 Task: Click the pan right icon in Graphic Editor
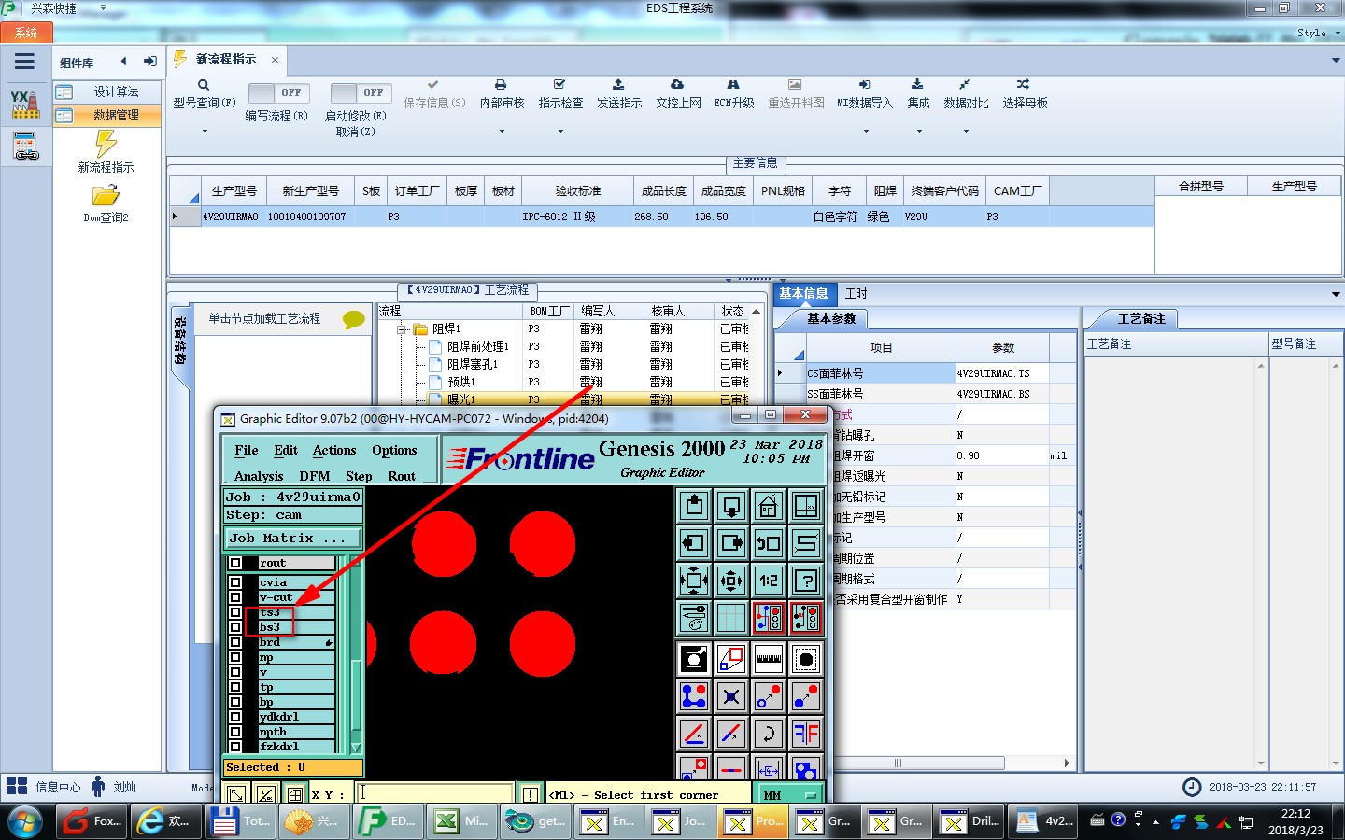(731, 543)
